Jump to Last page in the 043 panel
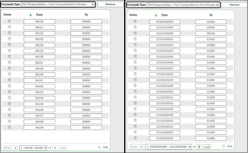Image resolution: width=248 pixels, height=153 pixels. [x=207, y=147]
